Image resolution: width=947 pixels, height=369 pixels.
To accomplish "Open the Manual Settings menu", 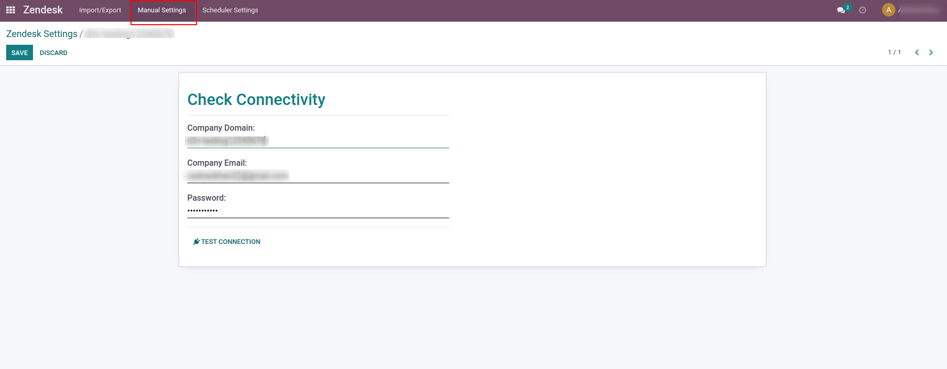I will point(162,10).
